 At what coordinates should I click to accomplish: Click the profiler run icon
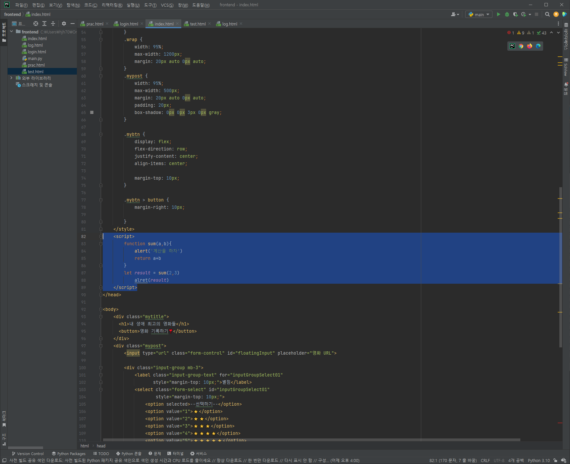524,14
